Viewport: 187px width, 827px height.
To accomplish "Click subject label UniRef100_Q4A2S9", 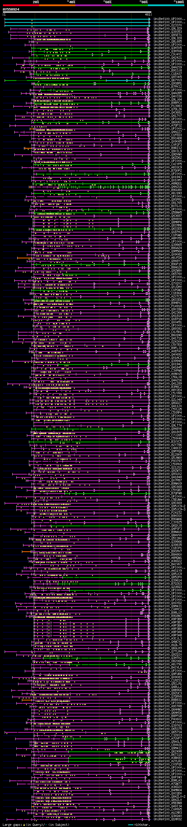I will coord(168,67).
